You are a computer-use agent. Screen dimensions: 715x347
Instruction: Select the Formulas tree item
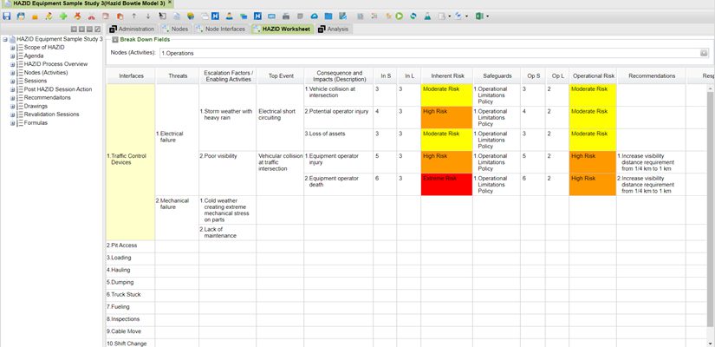coord(38,122)
